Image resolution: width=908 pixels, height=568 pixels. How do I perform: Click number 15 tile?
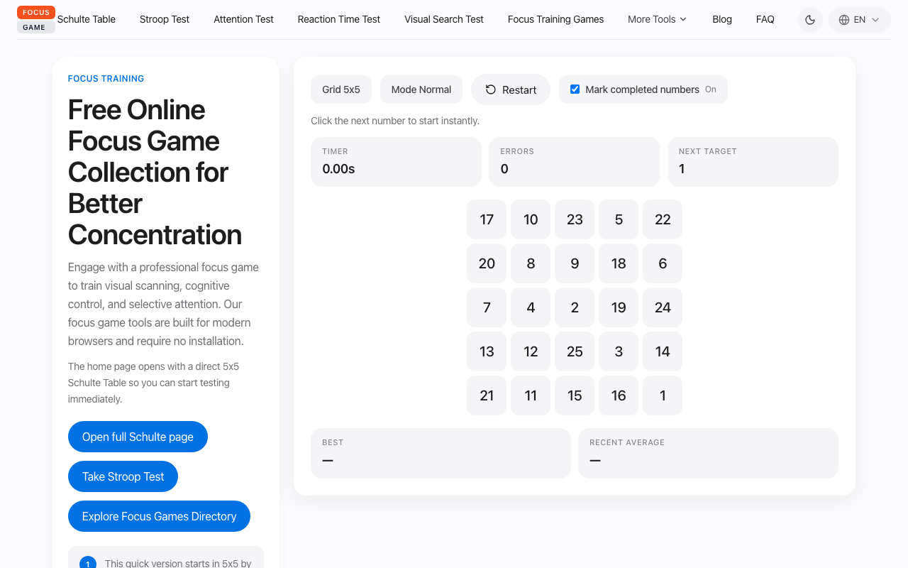(575, 395)
